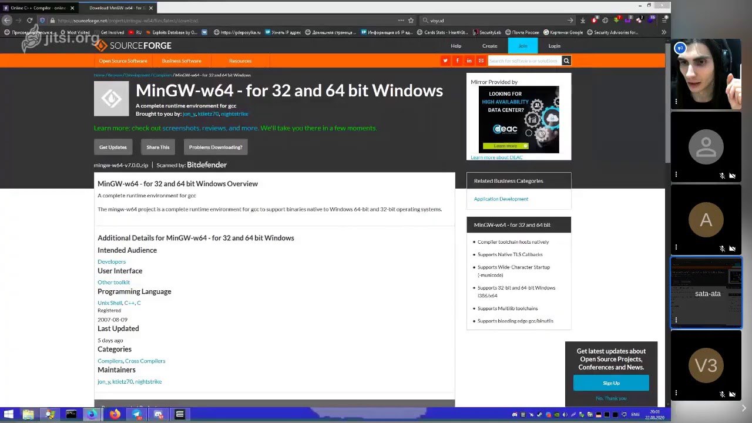Click nightstrike in Maintainers list
752x423 pixels.
(x=148, y=381)
